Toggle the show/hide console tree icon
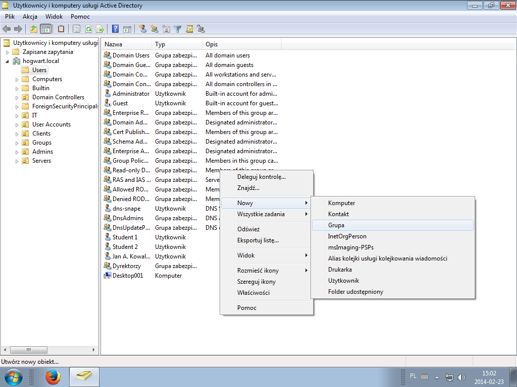517x387 pixels. pos(45,29)
